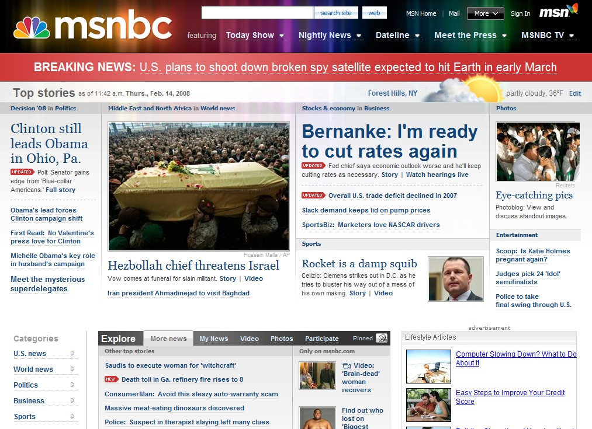Expand the Politics category arrow
The image size is (592, 429).
72,385
